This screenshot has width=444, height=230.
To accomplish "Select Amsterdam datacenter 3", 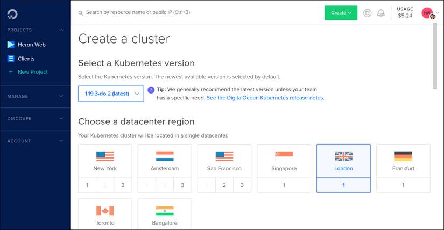I will [x=182, y=185].
